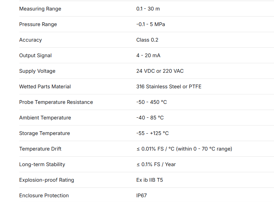Click the Wetted Parts Material label
The width and height of the screenshot is (274, 202).
(x=45, y=87)
